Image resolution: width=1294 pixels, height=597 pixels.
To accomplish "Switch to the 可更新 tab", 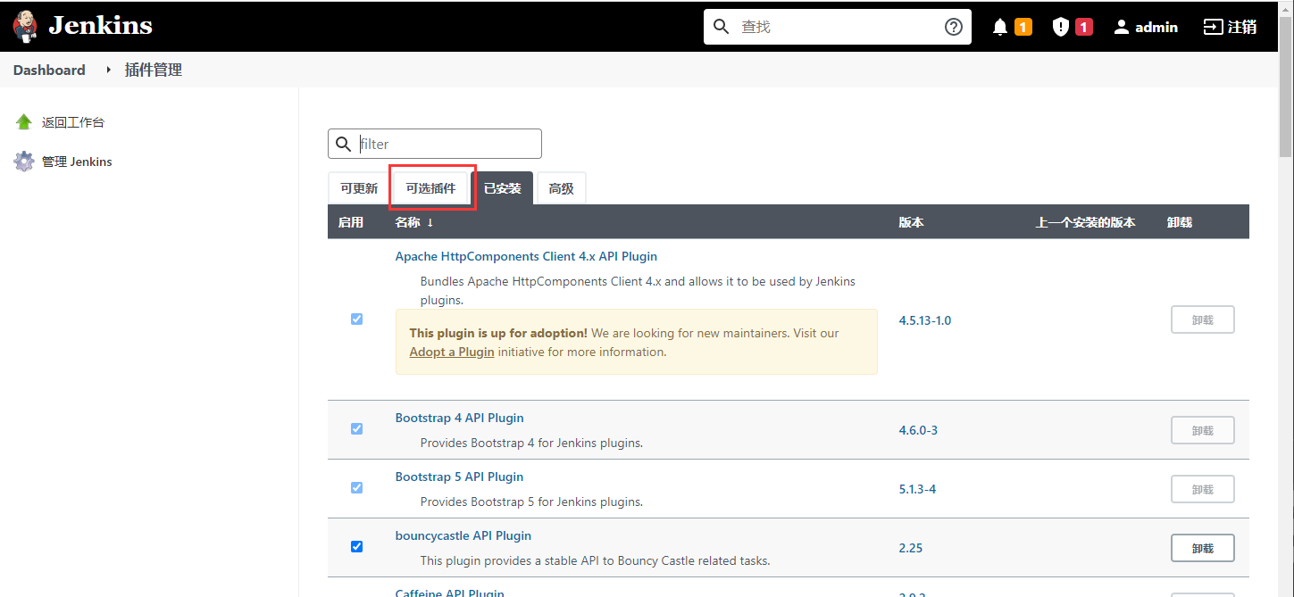I will pos(359,188).
